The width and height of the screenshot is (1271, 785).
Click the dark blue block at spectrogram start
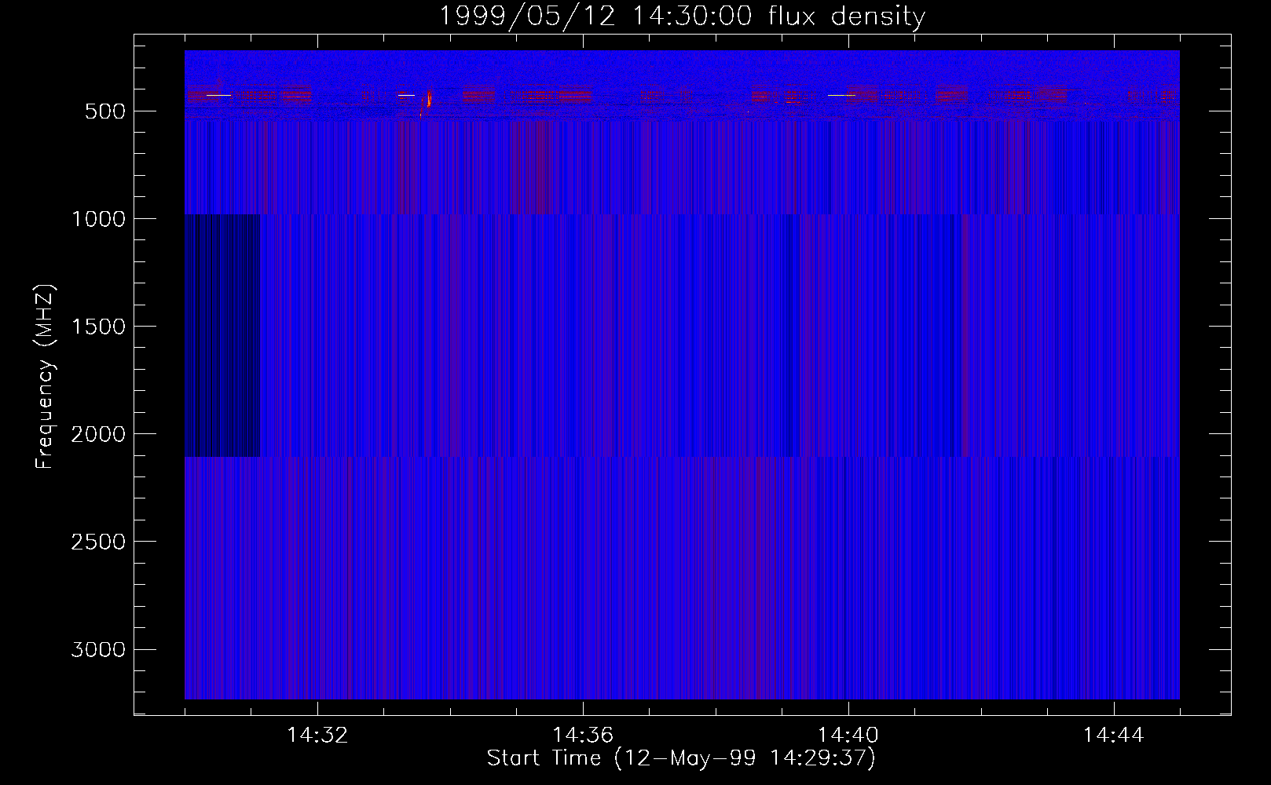[222, 335]
